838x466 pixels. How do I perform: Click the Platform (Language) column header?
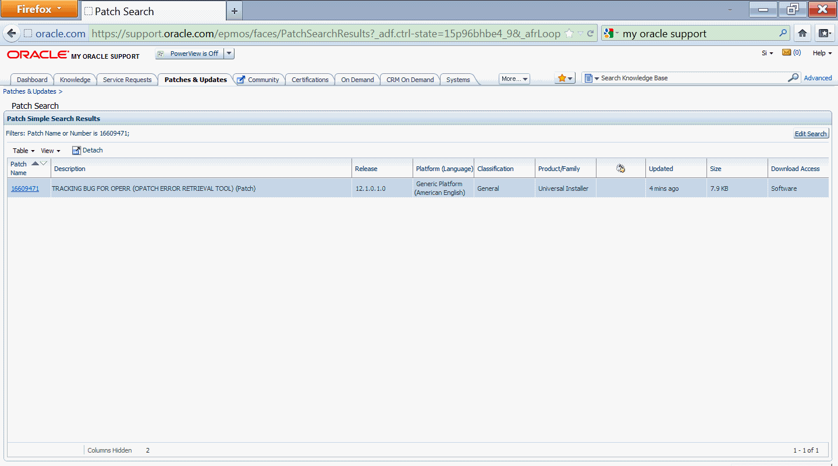[x=445, y=169]
